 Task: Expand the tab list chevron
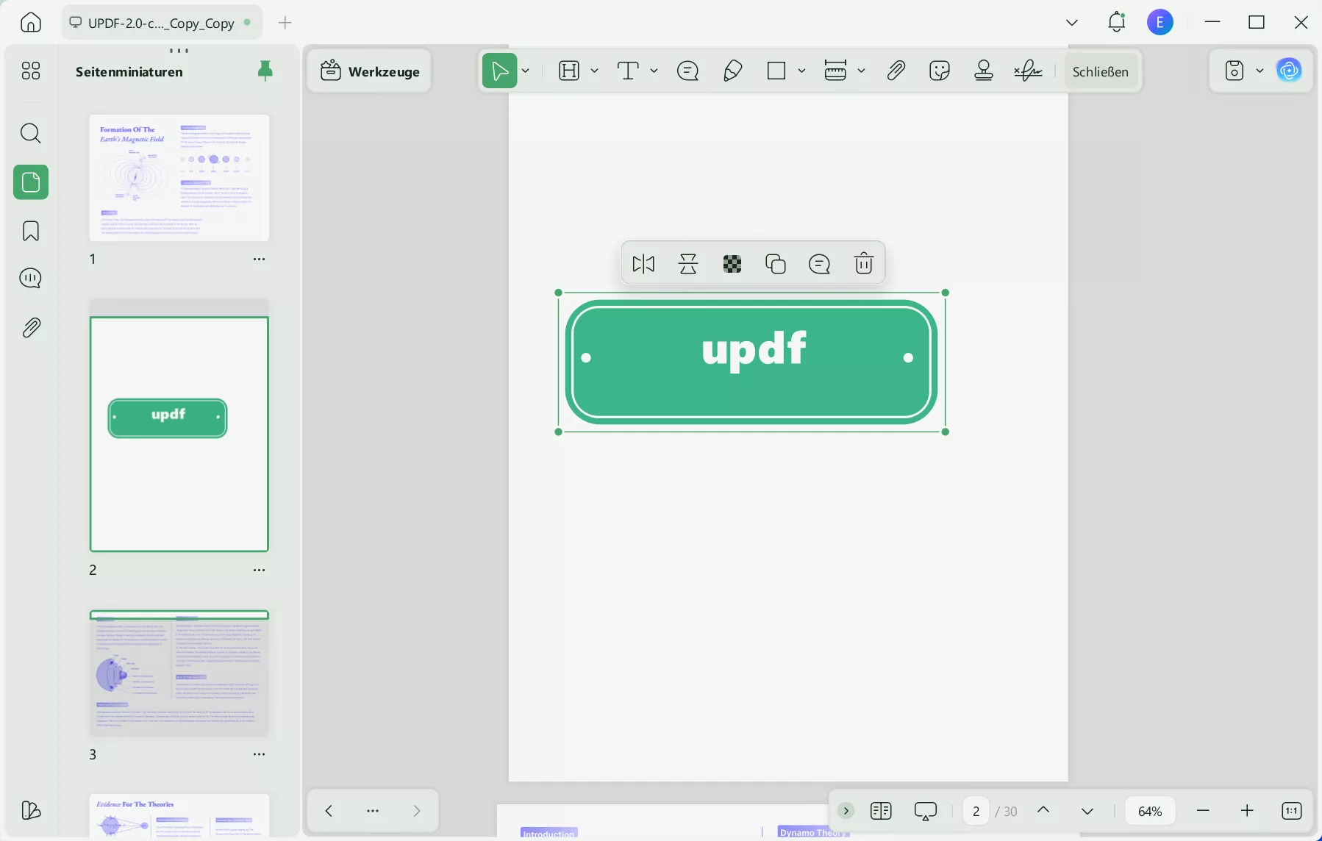click(x=1072, y=23)
